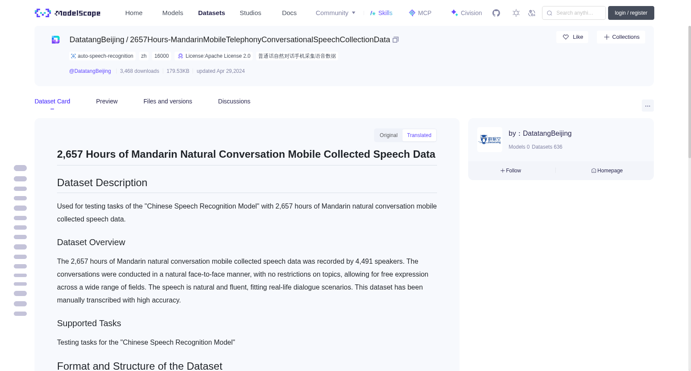Viewport: 691px width, 371px height.
Task: Switch site language with the translate icon
Action: pyautogui.click(x=532, y=13)
